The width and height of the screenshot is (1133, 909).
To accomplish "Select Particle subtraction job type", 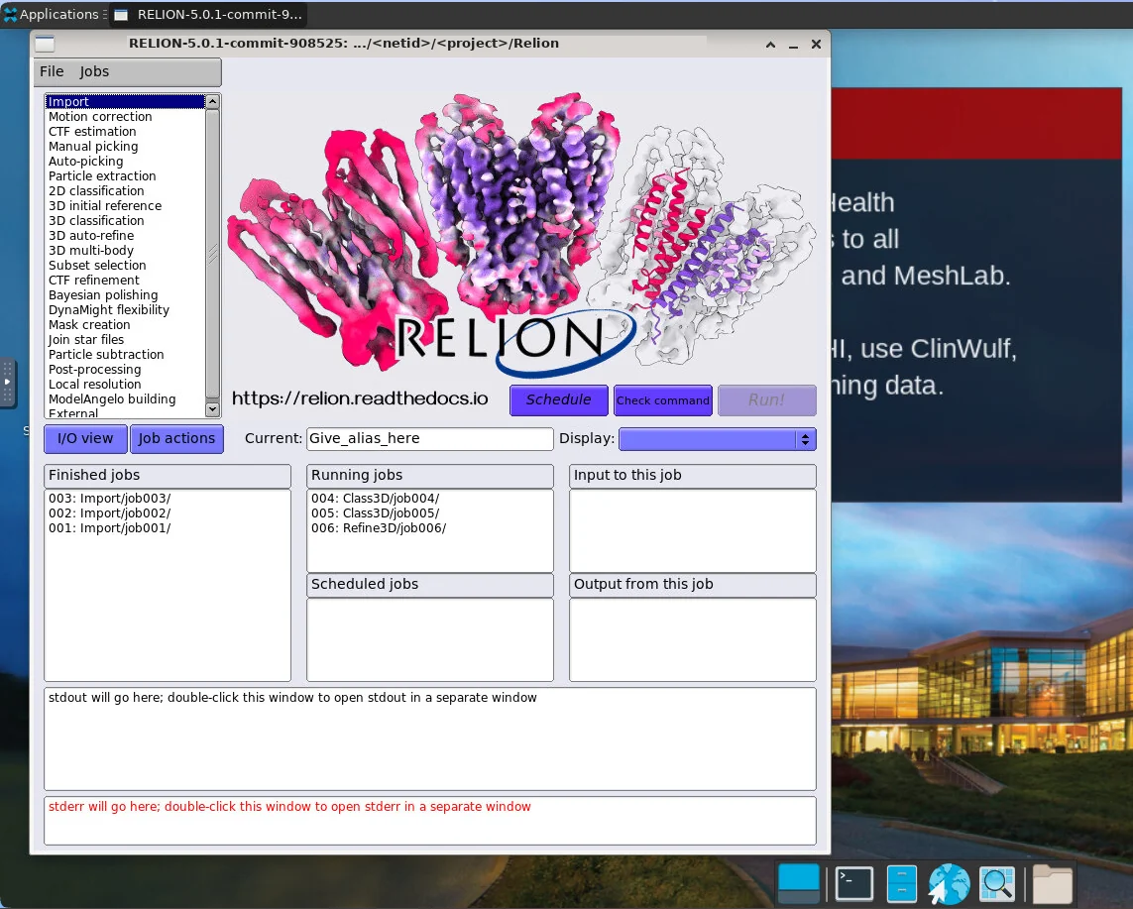I will [125, 355].
